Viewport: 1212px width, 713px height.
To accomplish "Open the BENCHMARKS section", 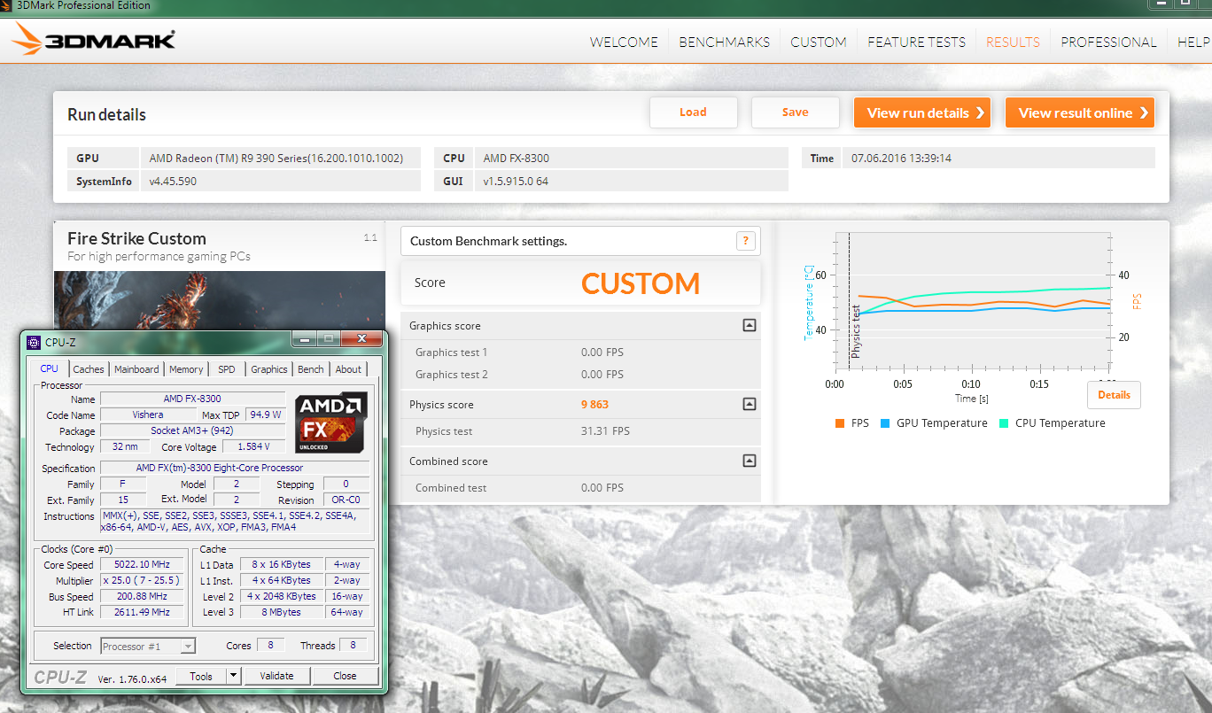I will 725,42.
